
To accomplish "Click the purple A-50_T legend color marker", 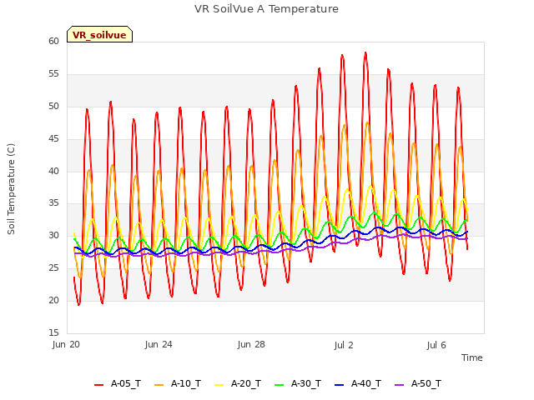I will [400, 385].
